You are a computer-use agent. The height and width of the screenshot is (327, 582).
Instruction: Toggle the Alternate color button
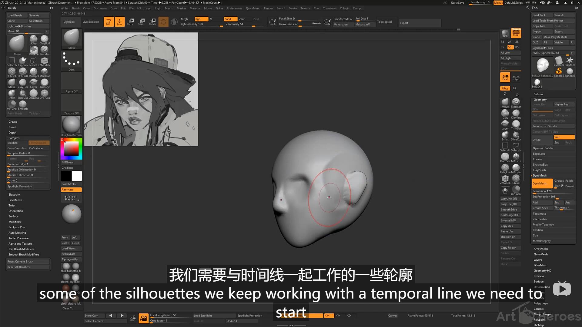click(72, 190)
